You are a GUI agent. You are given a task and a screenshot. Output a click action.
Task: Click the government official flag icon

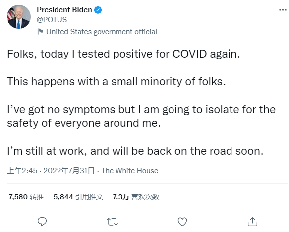click(x=40, y=32)
